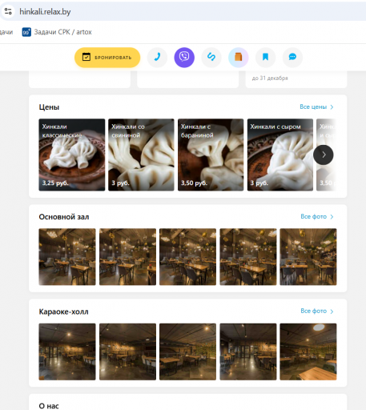Viewport: 366px width, 410px height.
Task: Click the до 31 декабря text
Action: point(270,78)
